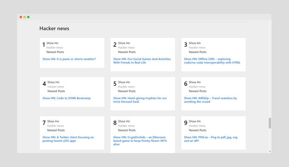Click 'Hacker news' subtitle in card 8
The width and height of the screenshot is (289, 167).
126,126
